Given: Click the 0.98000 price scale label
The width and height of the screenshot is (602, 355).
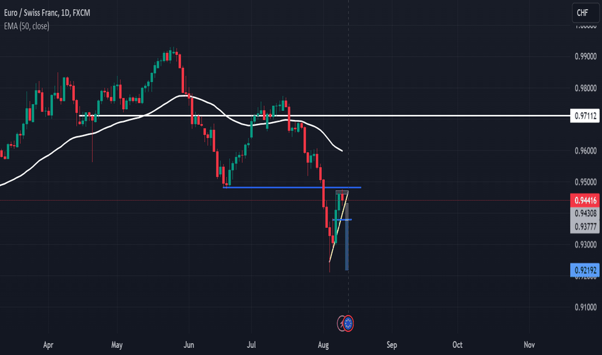Looking at the screenshot, I should coord(585,88).
